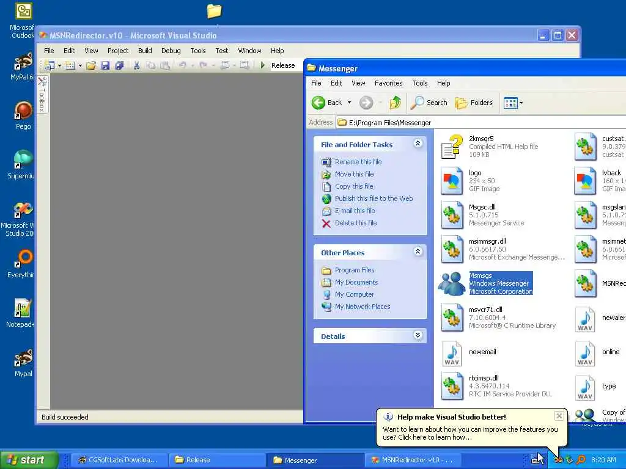Click Up folder icon in Messenger window

(396, 103)
